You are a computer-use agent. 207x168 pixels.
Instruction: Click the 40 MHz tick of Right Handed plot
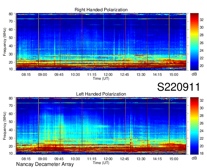pos(11,46)
